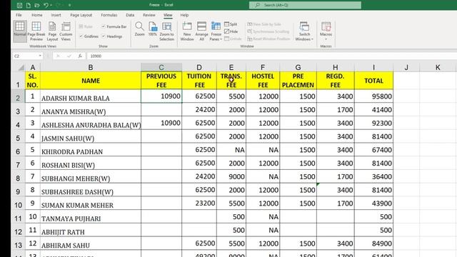Image resolution: width=457 pixels, height=257 pixels.
Task: Click the Name Box showing C2
Action: click(25, 56)
